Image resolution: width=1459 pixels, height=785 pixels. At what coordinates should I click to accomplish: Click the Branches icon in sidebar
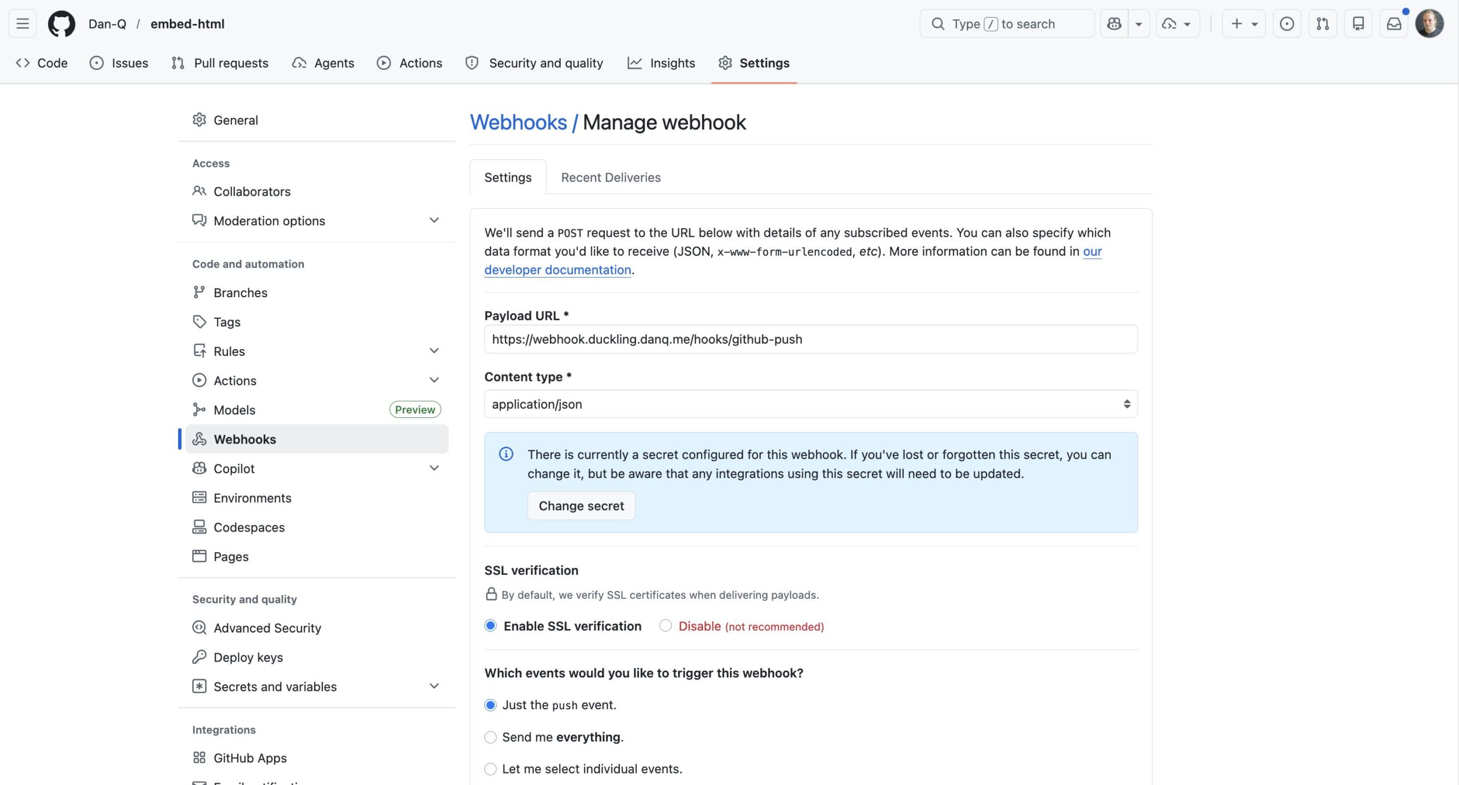pos(199,292)
